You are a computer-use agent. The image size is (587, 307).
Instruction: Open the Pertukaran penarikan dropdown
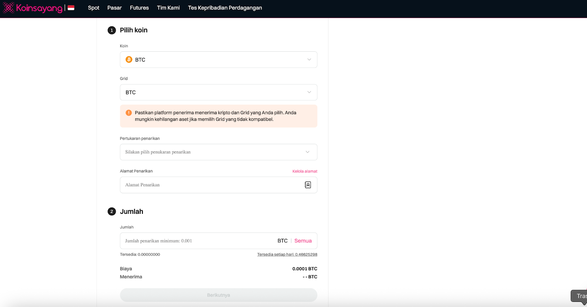218,152
